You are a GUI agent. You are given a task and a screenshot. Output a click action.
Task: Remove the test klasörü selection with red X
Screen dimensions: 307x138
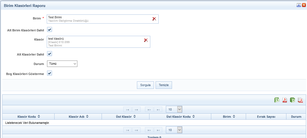146,40
